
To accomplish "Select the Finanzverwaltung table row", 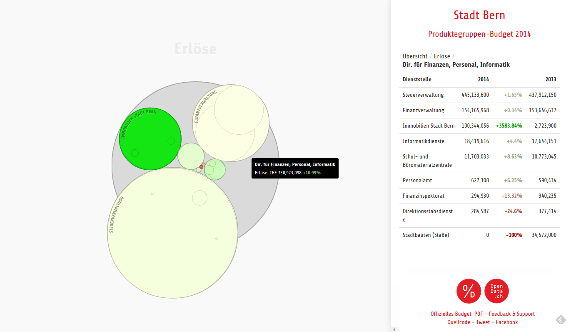I will click(x=479, y=110).
